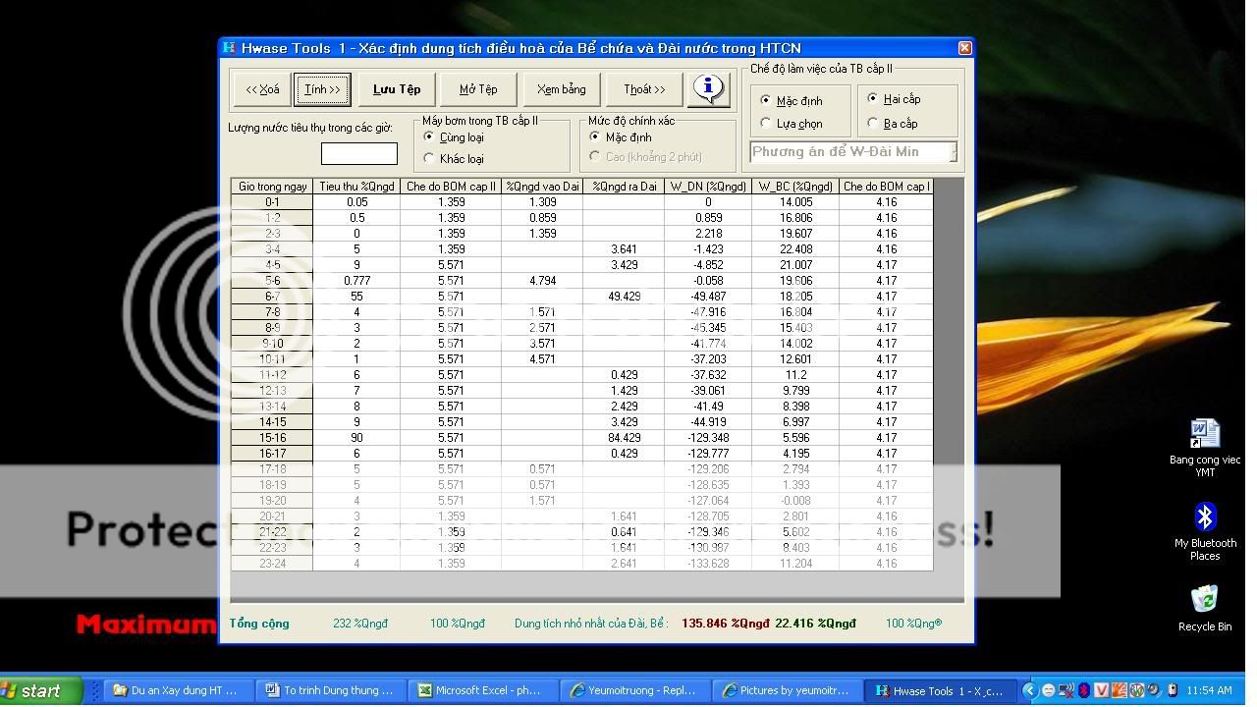Click the info speech-bubble icon

709,88
